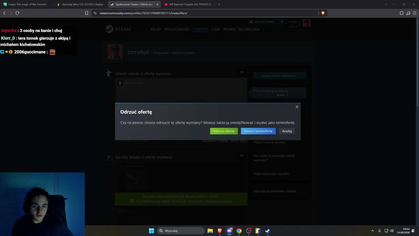Reload the current page

tap(17, 13)
